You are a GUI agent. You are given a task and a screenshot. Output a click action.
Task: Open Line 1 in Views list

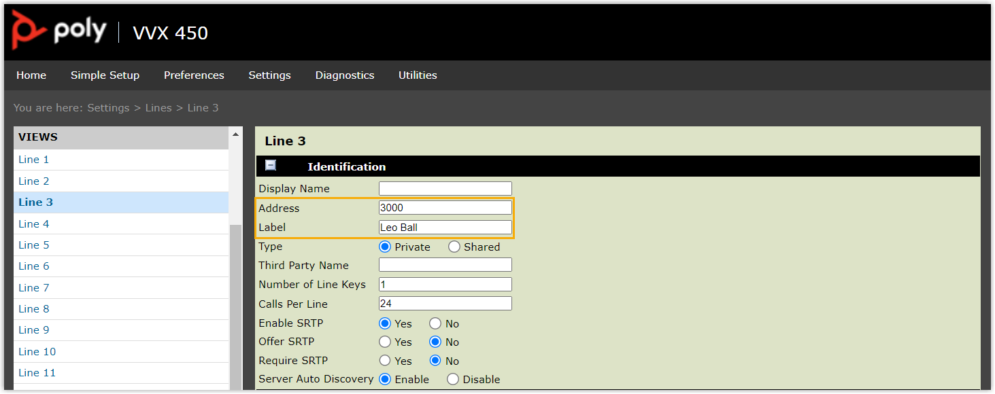click(x=34, y=160)
